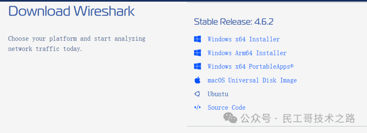The width and height of the screenshot is (367, 133).
Task: Open the Ubuntu download link
Action: 218,94
